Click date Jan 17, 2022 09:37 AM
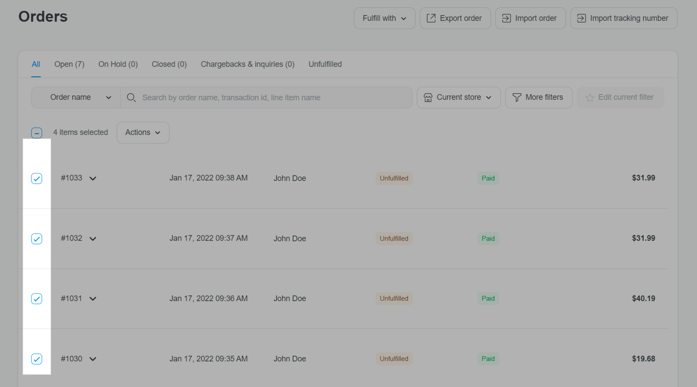Screen dimensions: 697x387 click(209, 238)
